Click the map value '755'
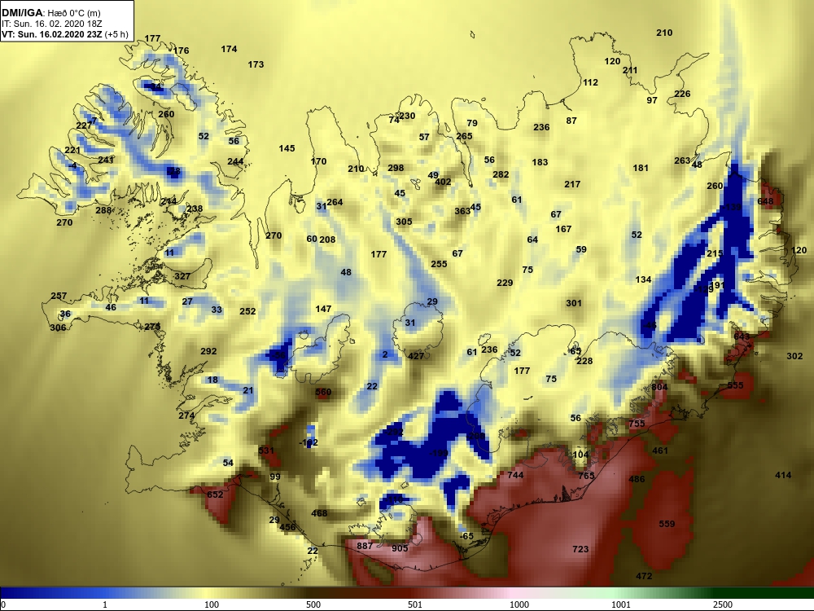 [x=637, y=424]
